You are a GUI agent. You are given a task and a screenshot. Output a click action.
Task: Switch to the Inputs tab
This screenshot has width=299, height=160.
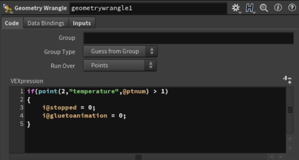pyautogui.click(x=82, y=23)
